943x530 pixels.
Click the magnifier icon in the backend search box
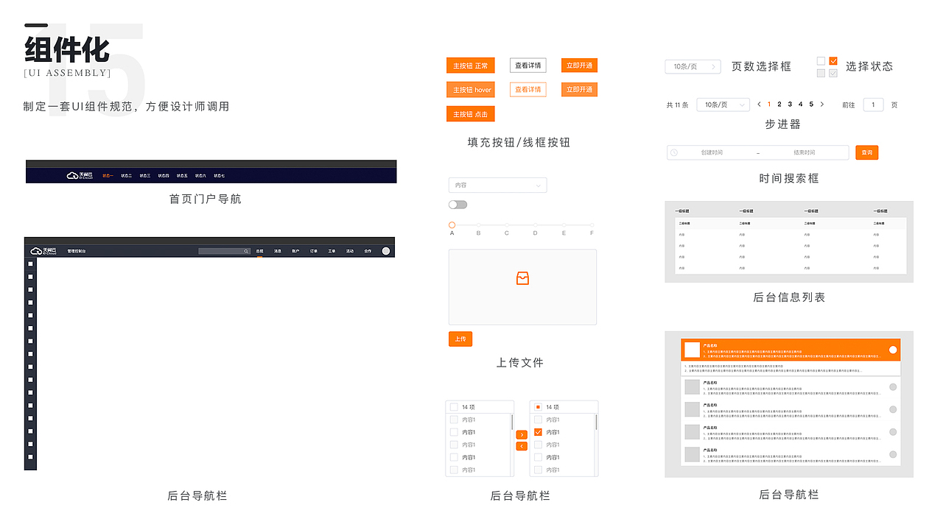pos(246,251)
